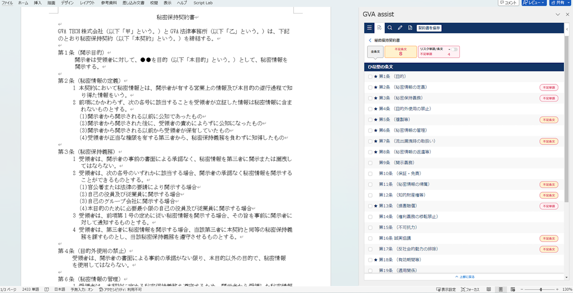Screen dimensions: 573x293
Task: Open clause 第16条 誠実協議
Action: [395, 238]
